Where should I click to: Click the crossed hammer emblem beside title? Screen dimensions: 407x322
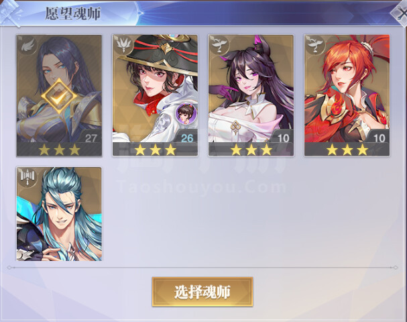pyautogui.click(x=10, y=13)
